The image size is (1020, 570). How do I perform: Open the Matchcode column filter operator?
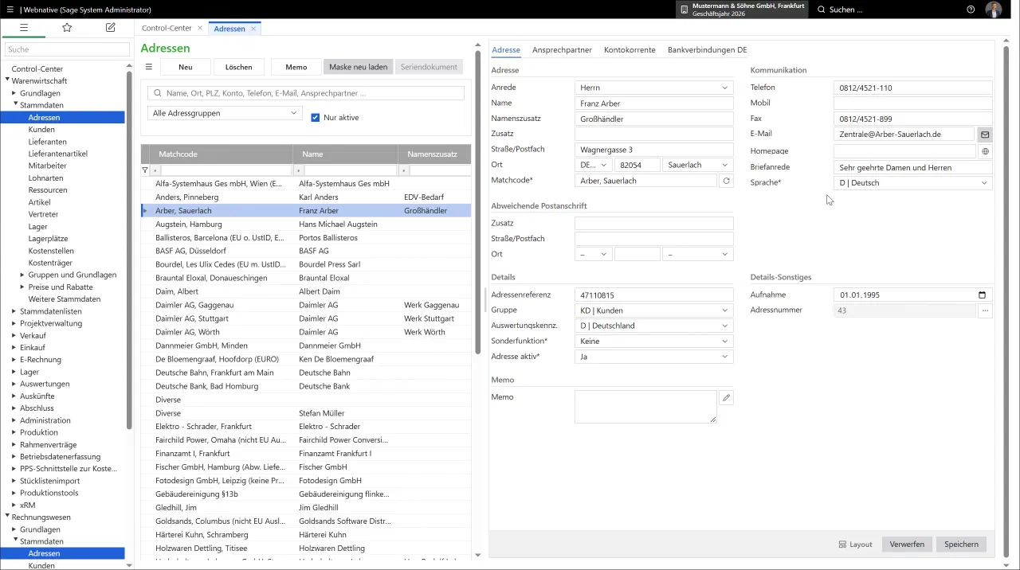coord(155,170)
